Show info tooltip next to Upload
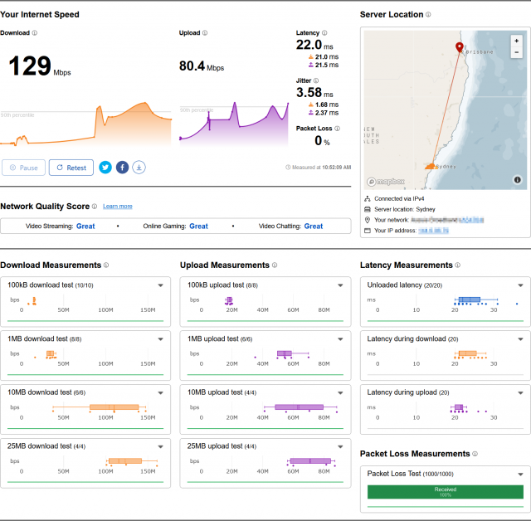The image size is (531, 521). click(205, 33)
